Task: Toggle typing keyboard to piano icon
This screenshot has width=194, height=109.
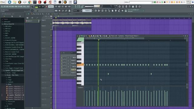Action: [56, 11]
